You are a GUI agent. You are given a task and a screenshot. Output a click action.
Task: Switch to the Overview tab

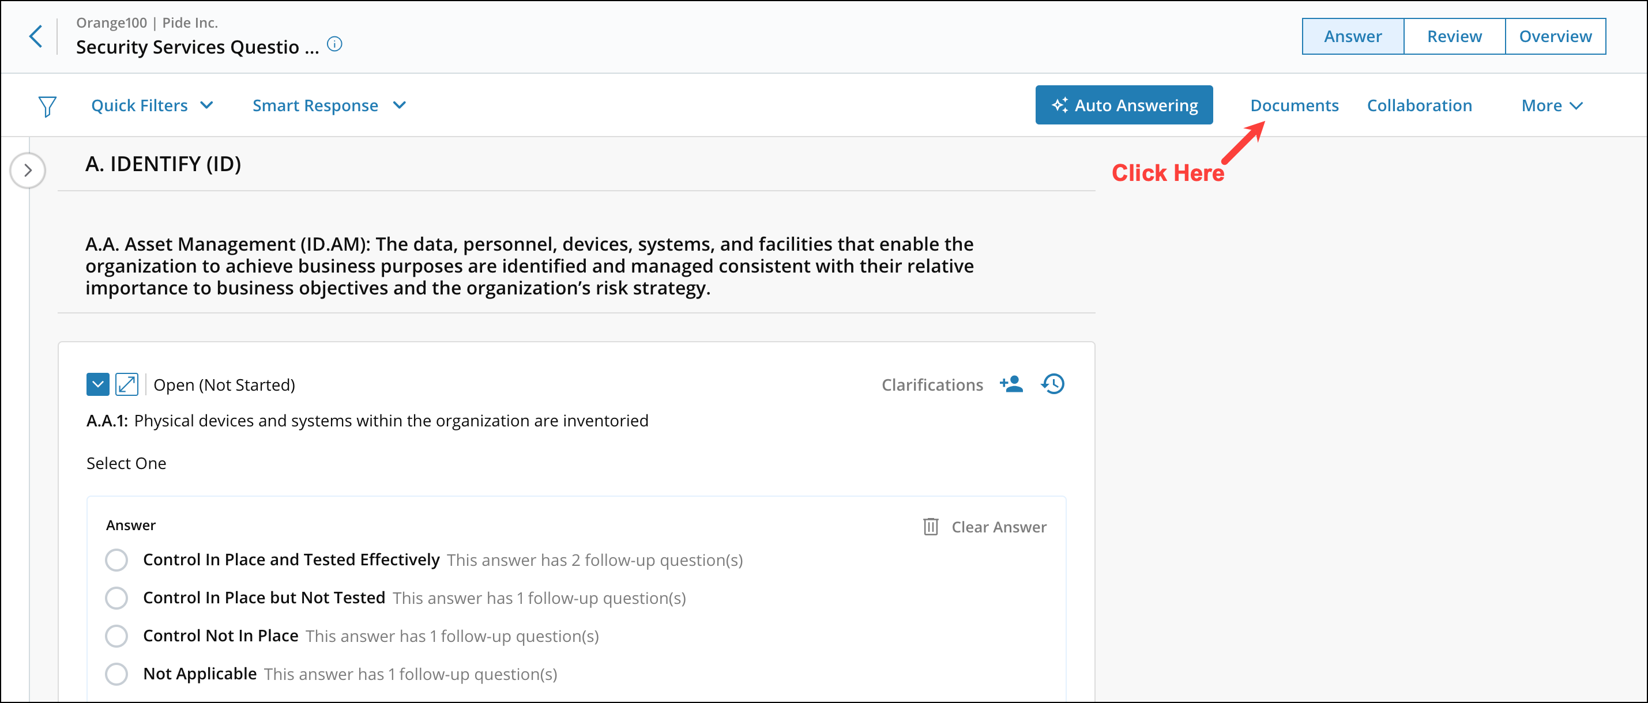[1555, 36]
